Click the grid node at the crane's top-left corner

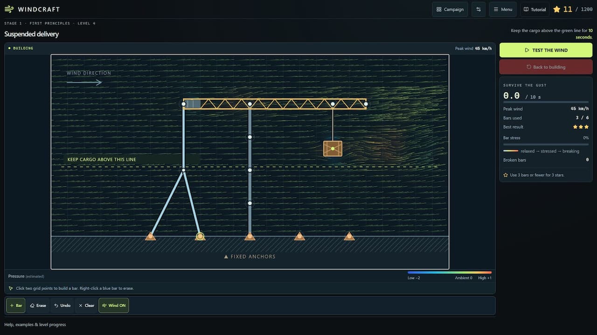(x=183, y=104)
